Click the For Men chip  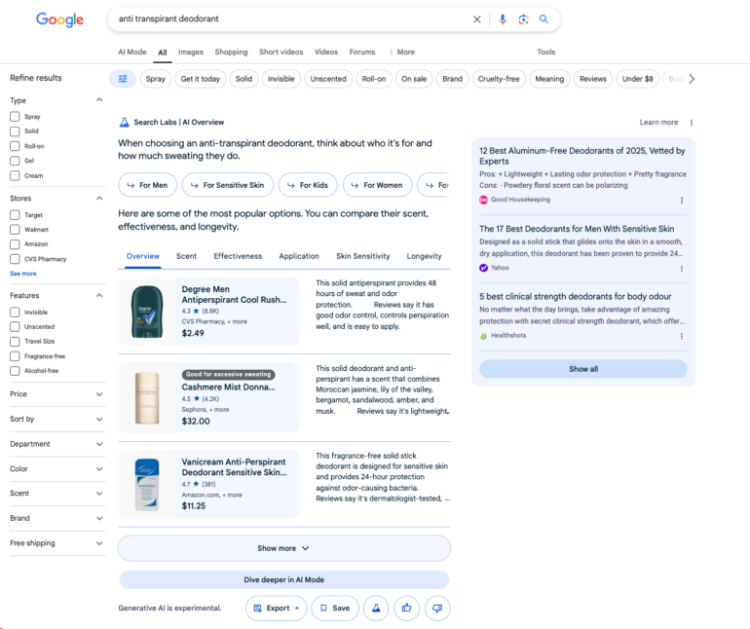tap(147, 185)
